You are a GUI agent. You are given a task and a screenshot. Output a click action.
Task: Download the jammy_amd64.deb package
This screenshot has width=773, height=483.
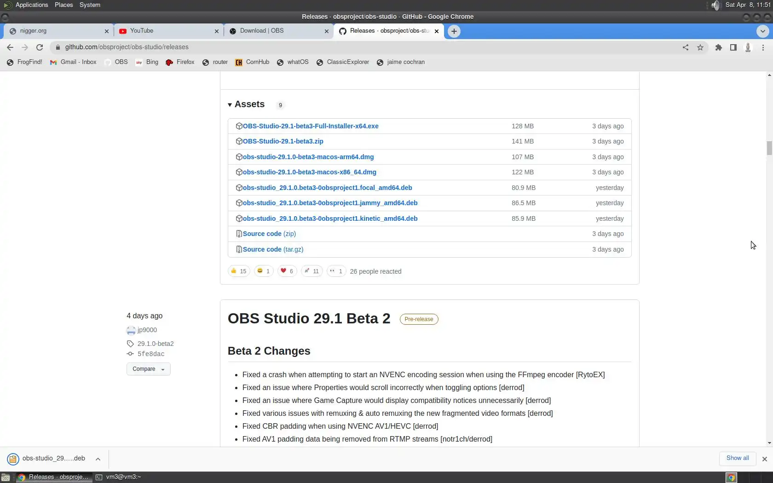tap(330, 203)
